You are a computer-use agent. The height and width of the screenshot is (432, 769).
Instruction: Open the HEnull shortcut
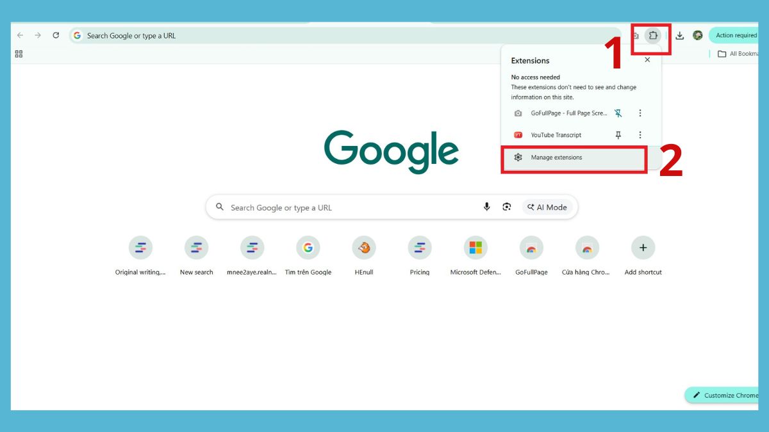coord(364,255)
